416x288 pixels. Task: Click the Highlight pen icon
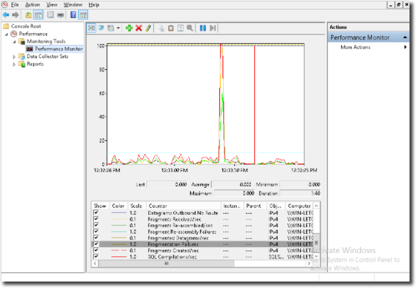[148, 28]
